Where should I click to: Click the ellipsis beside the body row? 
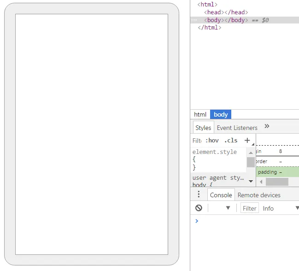point(194,20)
